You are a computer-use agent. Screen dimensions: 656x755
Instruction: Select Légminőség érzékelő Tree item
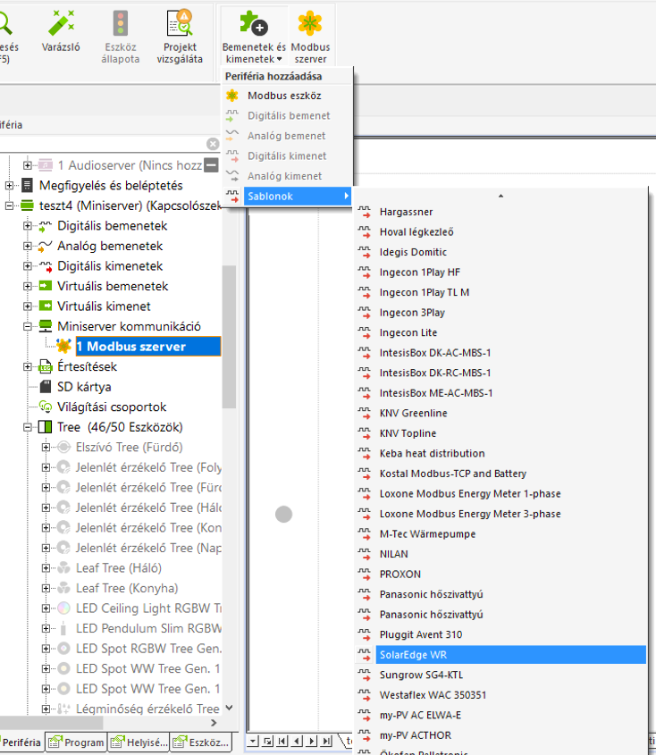click(147, 709)
